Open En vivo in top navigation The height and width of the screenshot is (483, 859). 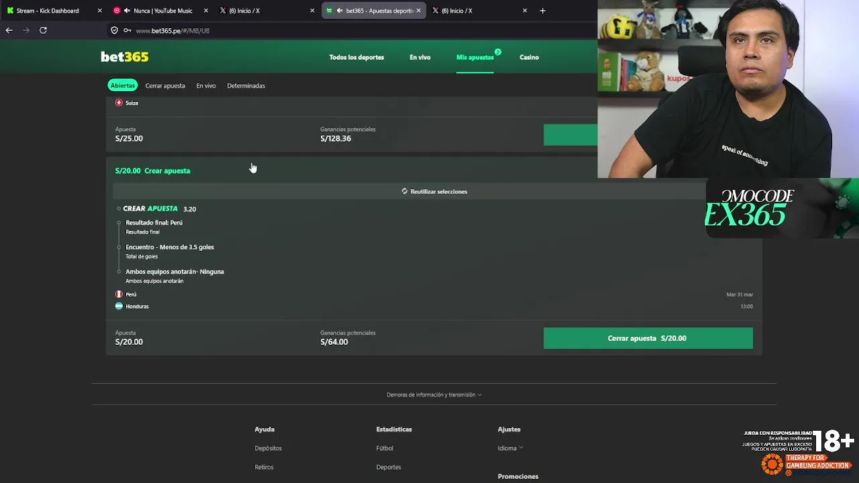click(420, 57)
